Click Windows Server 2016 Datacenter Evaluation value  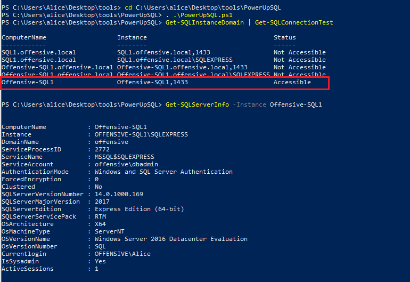(x=171, y=239)
